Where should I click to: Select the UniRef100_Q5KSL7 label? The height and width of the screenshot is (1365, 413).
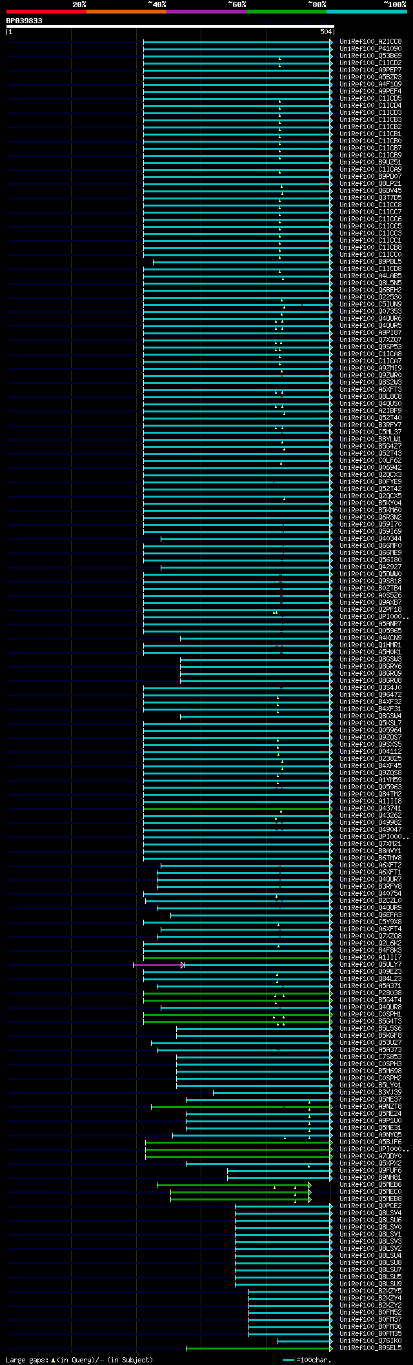point(370,723)
